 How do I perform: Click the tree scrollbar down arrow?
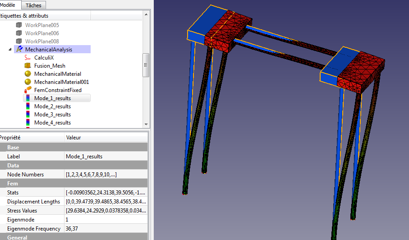(x=146, y=124)
